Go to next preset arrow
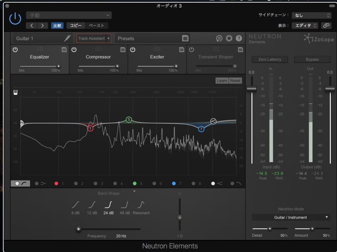 (42, 26)
